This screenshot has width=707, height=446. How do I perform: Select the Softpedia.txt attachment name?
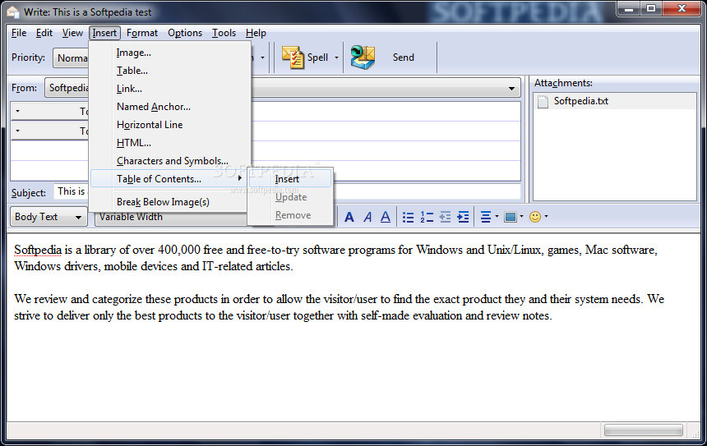[580, 101]
